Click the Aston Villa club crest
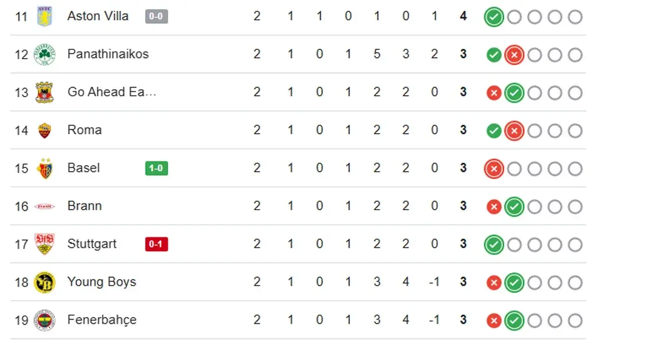The image size is (652, 340). pyautogui.click(x=44, y=16)
